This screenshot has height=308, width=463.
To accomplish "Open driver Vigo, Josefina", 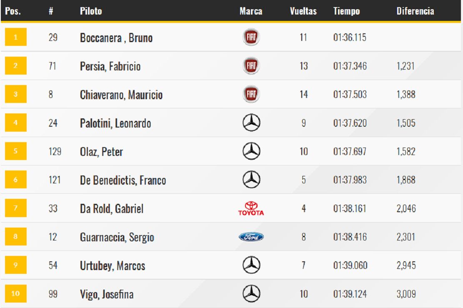I will (107, 294).
